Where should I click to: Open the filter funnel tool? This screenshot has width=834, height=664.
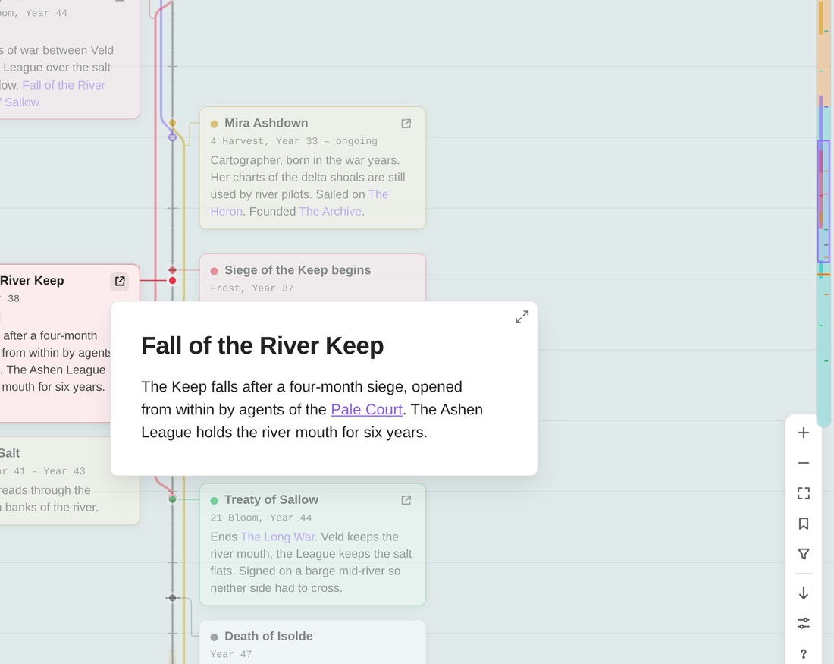click(803, 554)
